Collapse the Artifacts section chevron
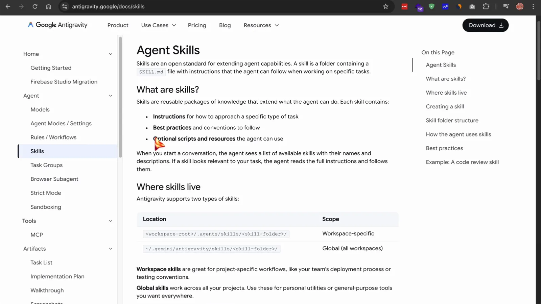The image size is (541, 304). point(110,249)
